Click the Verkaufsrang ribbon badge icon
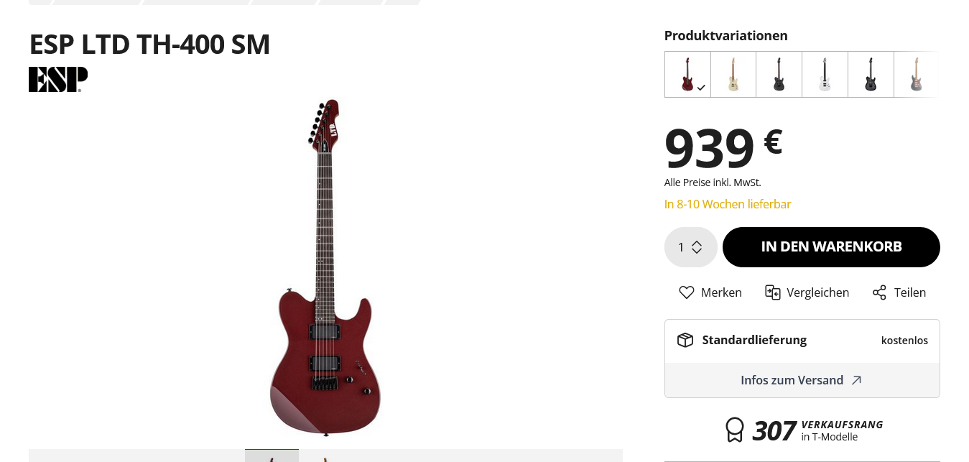 point(735,430)
